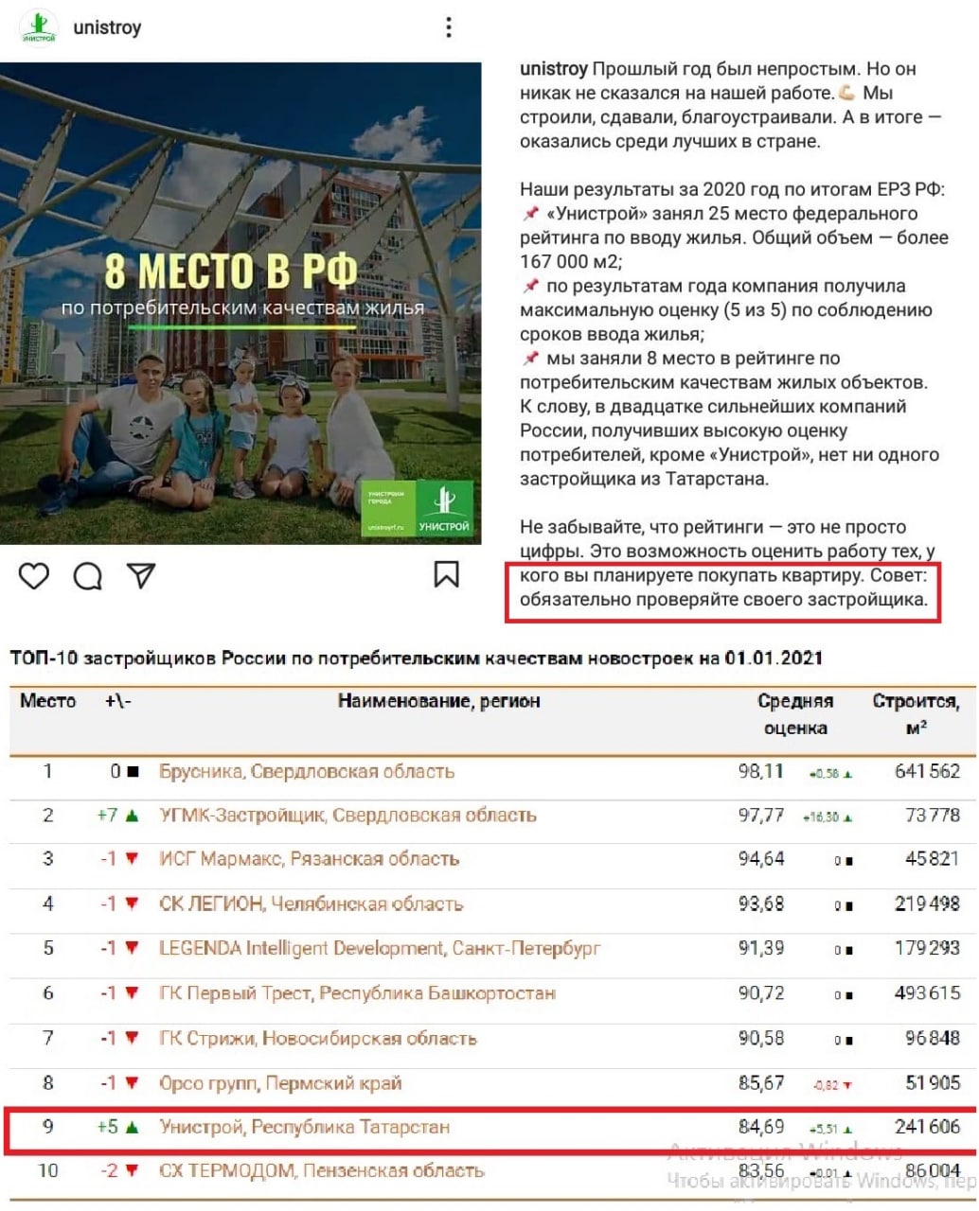Click the bold unistroy name in the caption

(554, 69)
